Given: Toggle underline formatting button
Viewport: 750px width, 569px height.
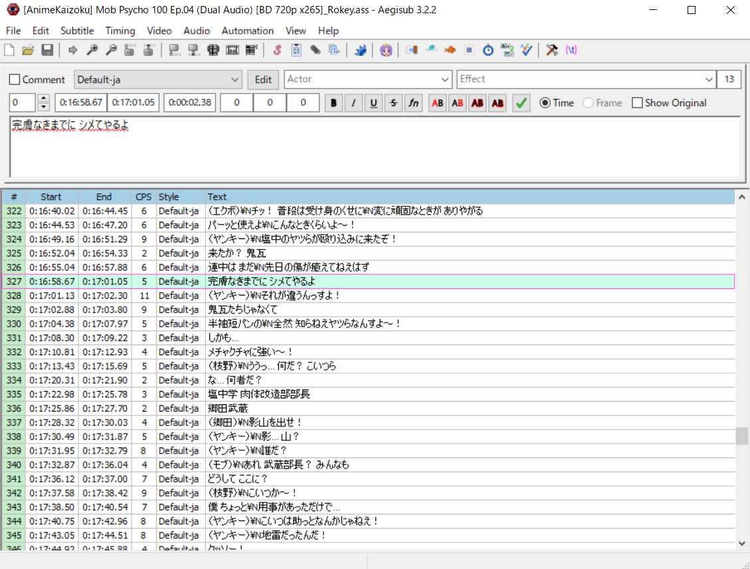Looking at the screenshot, I should tap(373, 103).
